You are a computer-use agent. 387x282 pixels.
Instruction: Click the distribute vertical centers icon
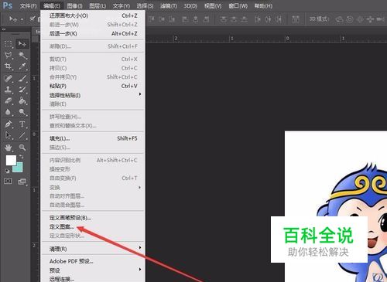pyautogui.click(x=234, y=19)
